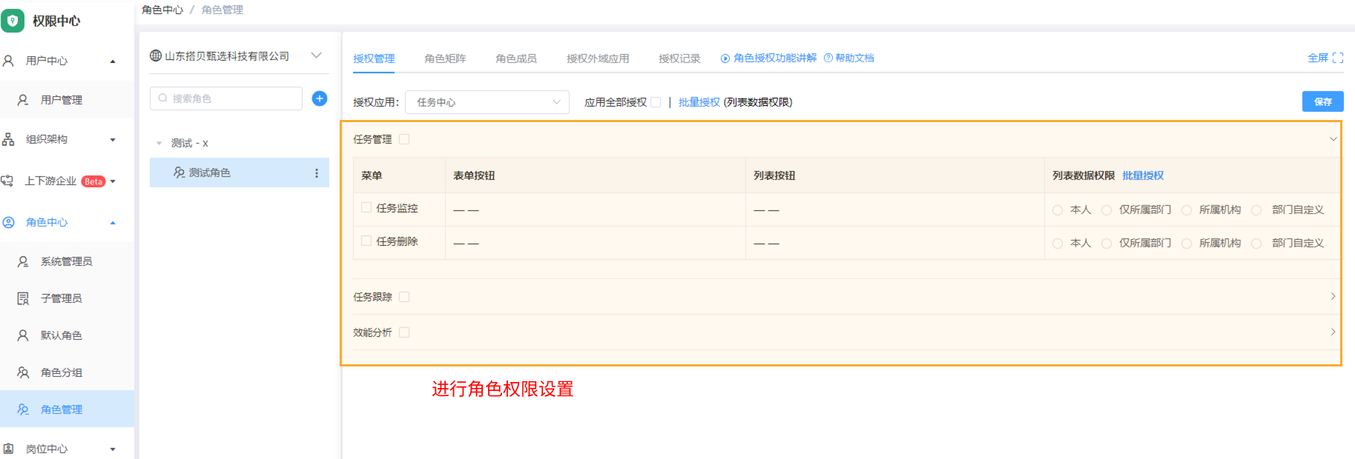
Task: Select 部门自定义 radio in 任务监控 row
Action: (1256, 210)
